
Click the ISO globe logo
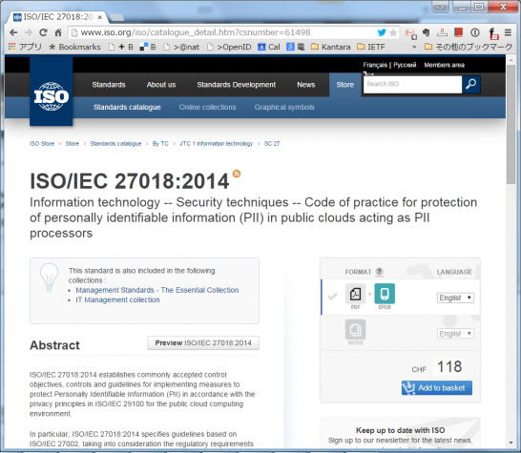pyautogui.click(x=52, y=96)
